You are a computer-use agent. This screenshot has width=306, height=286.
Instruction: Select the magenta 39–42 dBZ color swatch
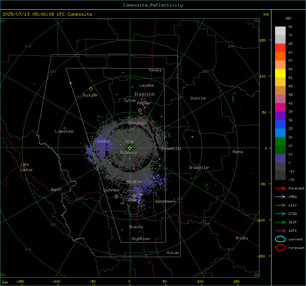point(280,107)
